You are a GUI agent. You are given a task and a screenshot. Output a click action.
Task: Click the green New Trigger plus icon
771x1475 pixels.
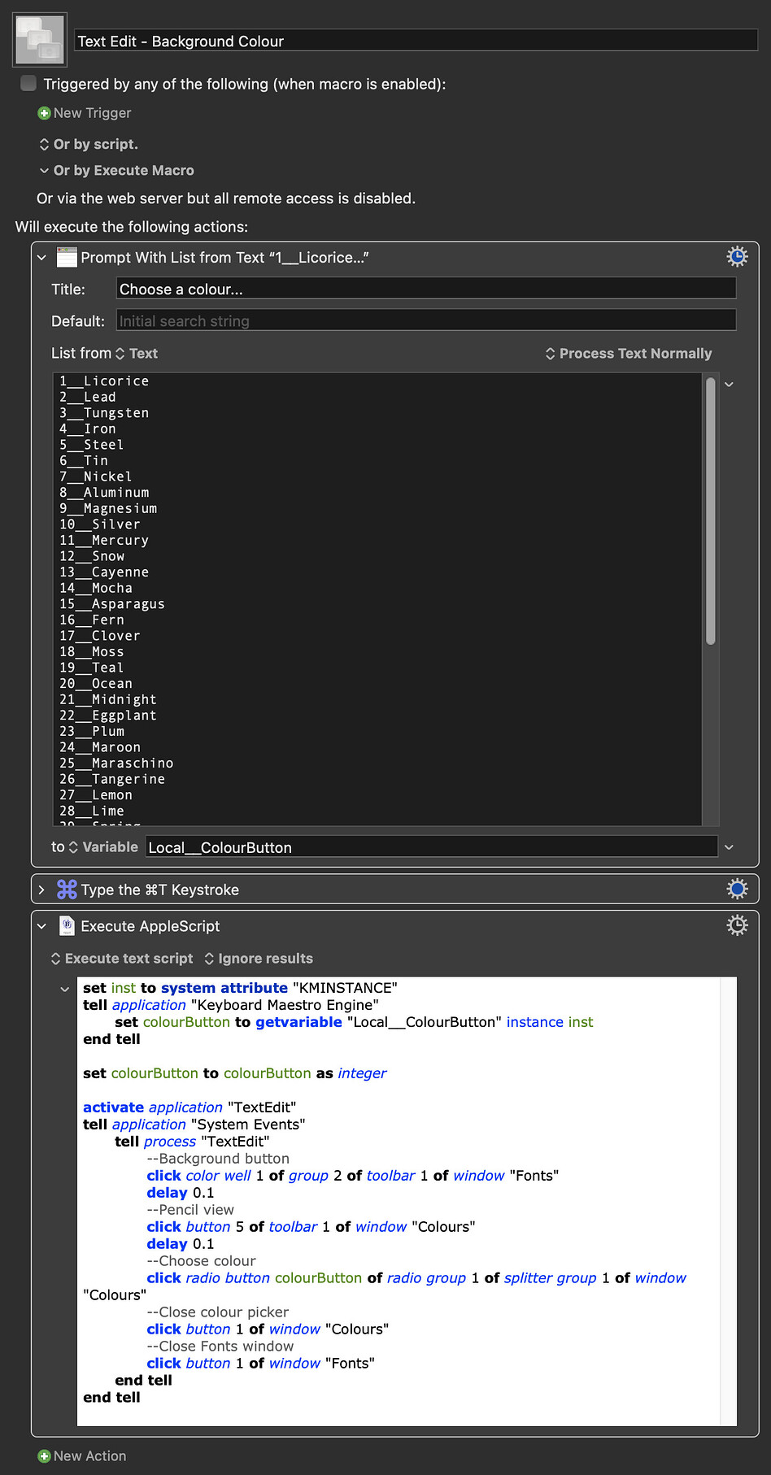coord(44,113)
